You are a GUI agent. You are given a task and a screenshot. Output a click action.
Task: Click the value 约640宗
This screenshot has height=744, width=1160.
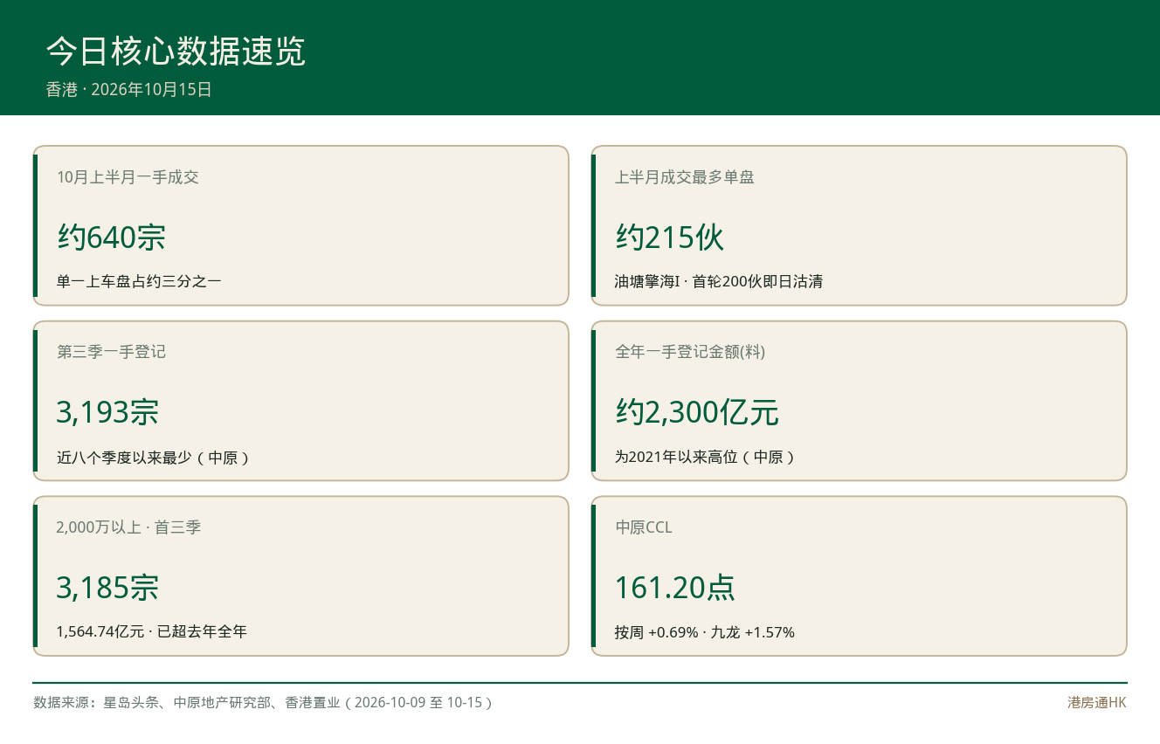111,238
